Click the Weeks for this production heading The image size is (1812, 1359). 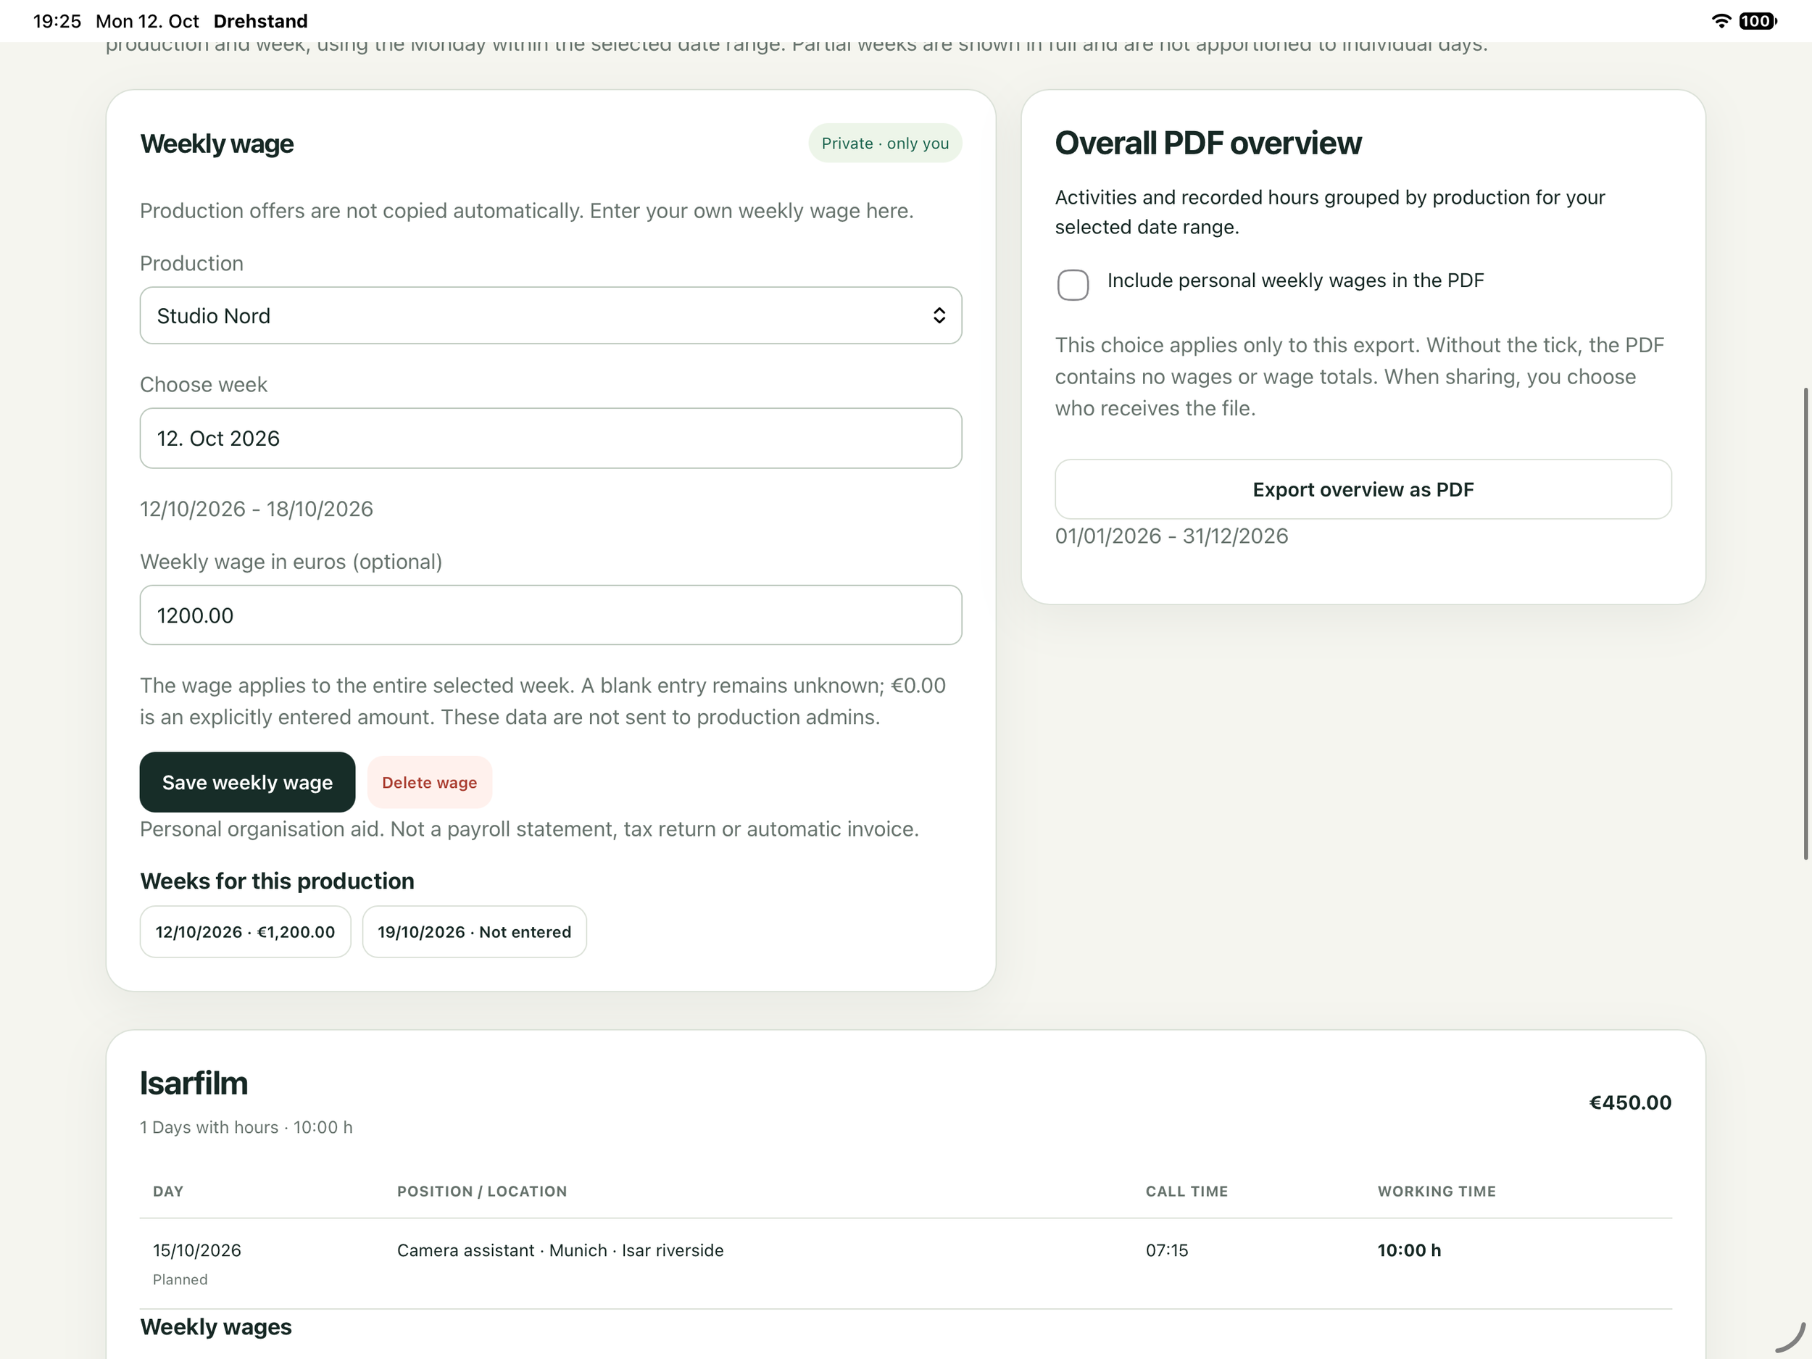(x=277, y=881)
